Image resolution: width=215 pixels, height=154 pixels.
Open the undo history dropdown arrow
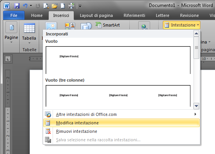[31, 6]
